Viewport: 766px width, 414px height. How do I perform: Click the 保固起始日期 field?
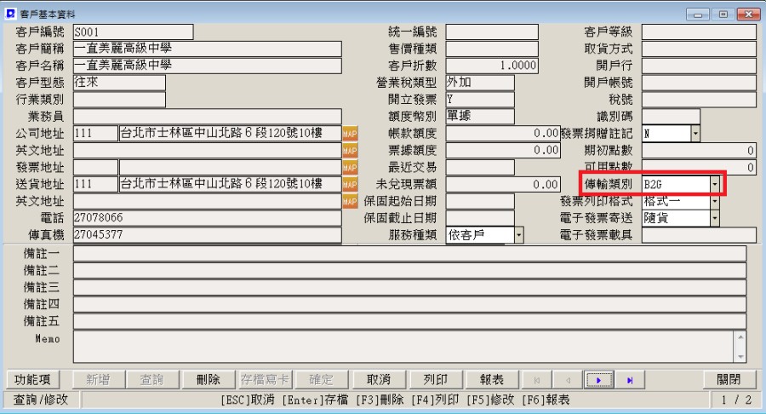coord(480,201)
